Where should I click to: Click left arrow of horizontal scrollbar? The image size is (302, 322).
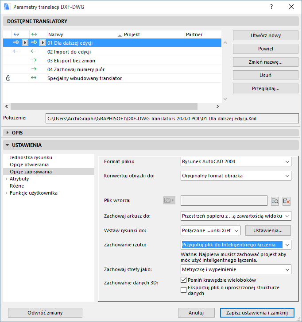[x=7, y=106]
